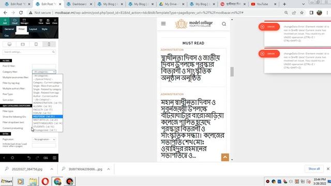Open Opera from the taskbar
331x186 pixels.
[x=45, y=181]
